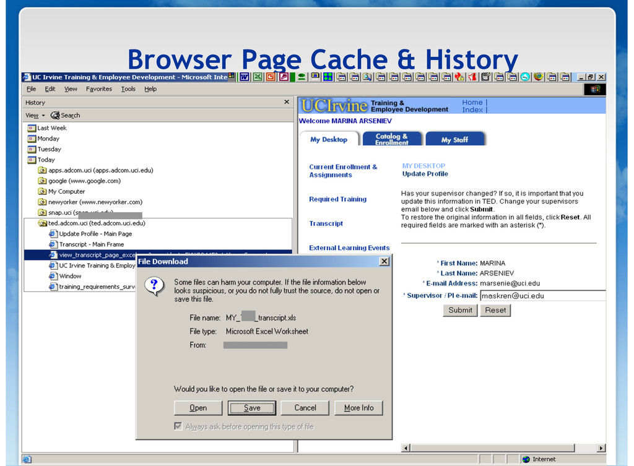The width and height of the screenshot is (634, 466).
Task: Expand the newyorker history folder
Action: click(90, 202)
